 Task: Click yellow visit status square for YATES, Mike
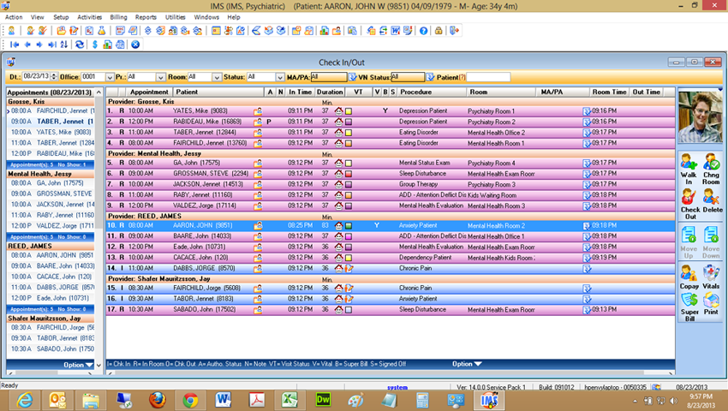pos(349,111)
